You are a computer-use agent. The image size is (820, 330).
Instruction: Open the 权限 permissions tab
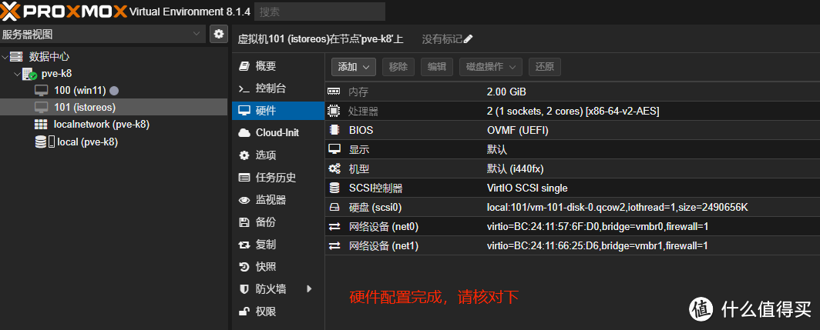point(278,312)
